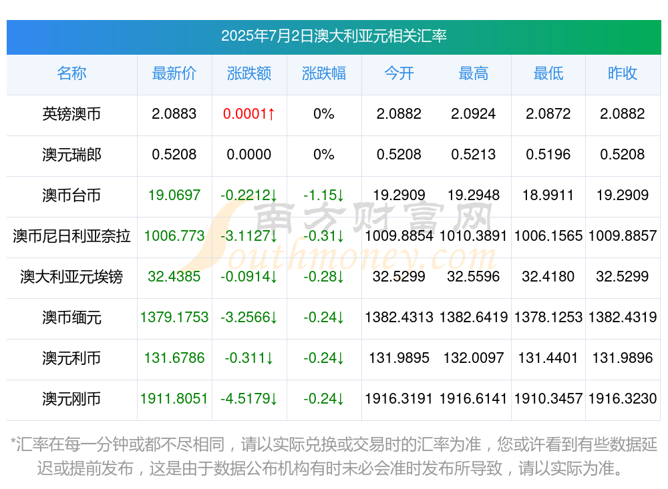Click previous close 1009.8857
The height and width of the screenshot is (489, 668).
pos(623,235)
